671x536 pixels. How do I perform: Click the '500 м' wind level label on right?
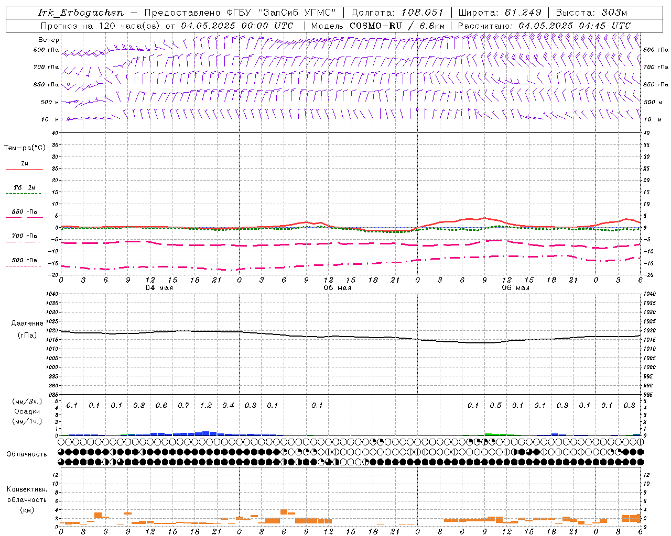coord(652,102)
